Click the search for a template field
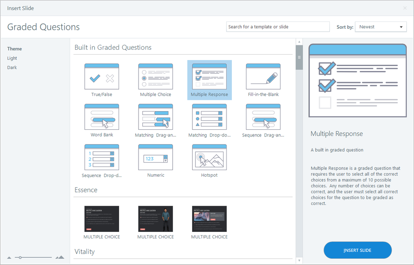Image resolution: width=414 pixels, height=265 pixels. tap(278, 27)
